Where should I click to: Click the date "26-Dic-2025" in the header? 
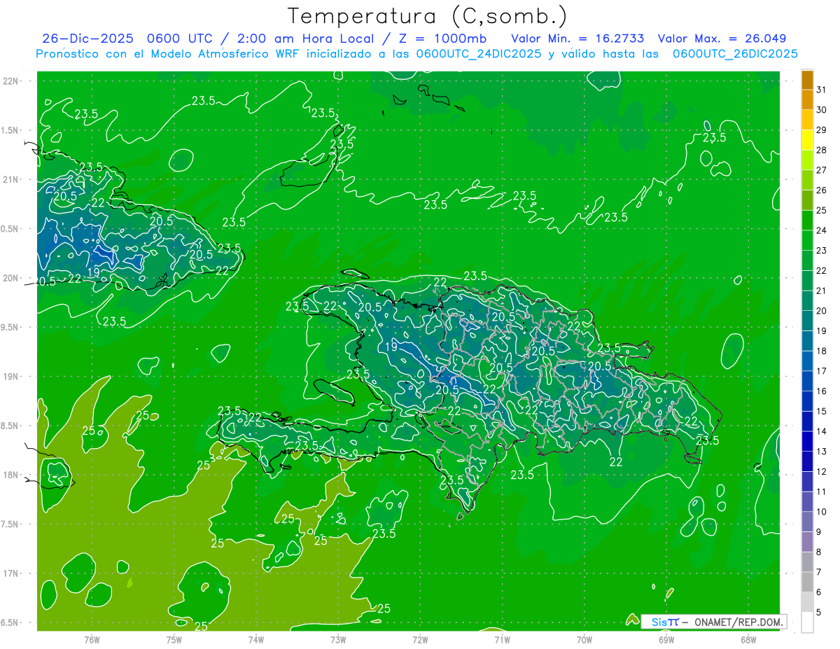(x=87, y=39)
